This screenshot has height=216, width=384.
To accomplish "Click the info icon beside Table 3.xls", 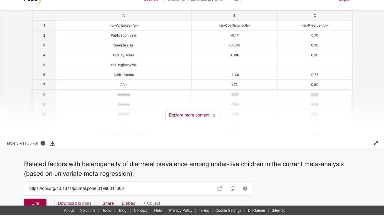I will 43,143.
